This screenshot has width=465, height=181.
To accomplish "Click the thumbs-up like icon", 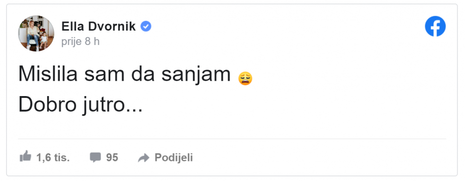I will click(x=26, y=156).
